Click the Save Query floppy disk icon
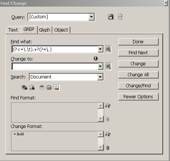This screenshot has width=170, height=161. (111, 17)
